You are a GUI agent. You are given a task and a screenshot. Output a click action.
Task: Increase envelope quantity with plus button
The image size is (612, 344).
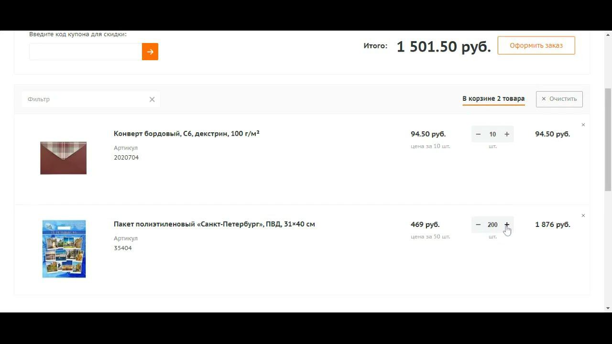tap(507, 134)
